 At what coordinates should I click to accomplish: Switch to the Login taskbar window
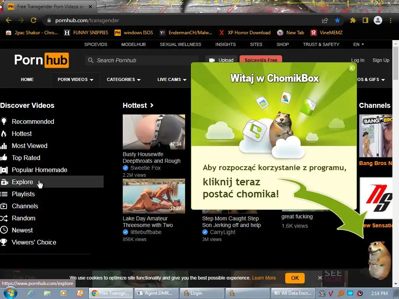[202, 293]
